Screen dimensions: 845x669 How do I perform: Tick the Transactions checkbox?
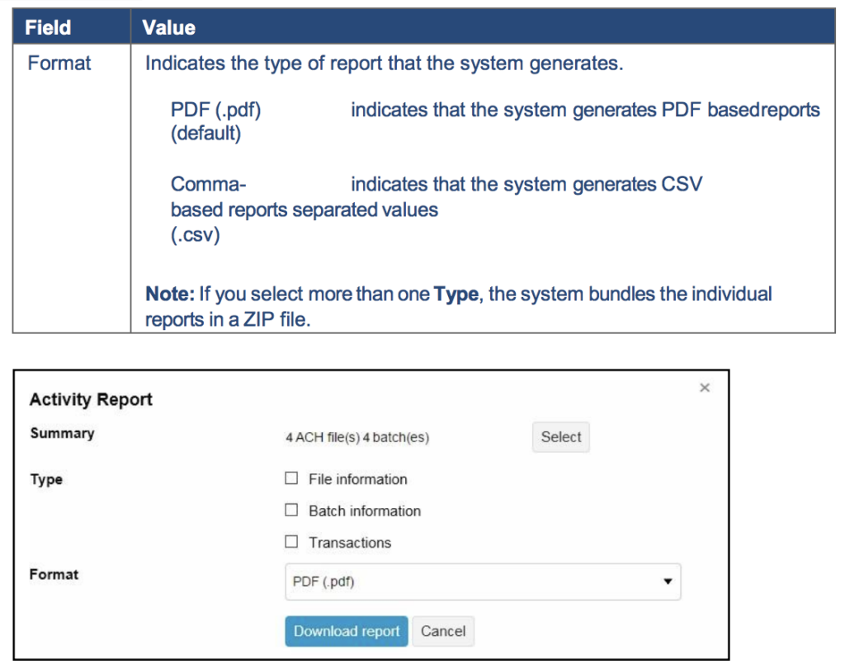tap(290, 542)
